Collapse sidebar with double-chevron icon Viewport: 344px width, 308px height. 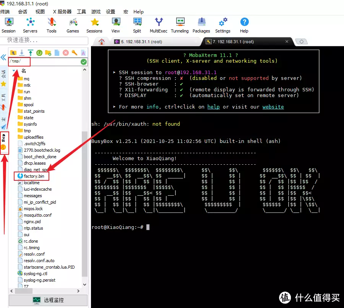(x=3, y=57)
